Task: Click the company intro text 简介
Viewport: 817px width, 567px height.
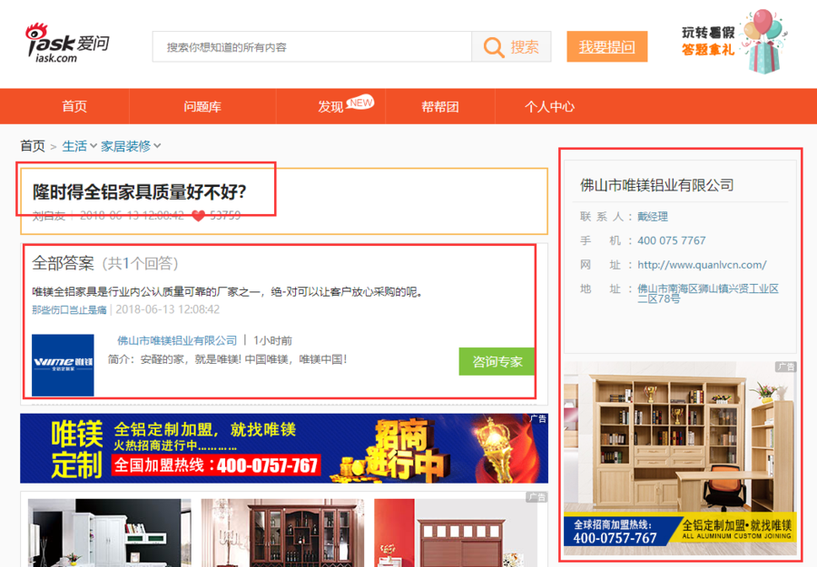Action: tap(227, 359)
